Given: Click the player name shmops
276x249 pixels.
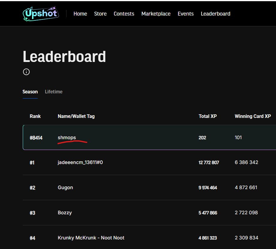Looking at the screenshot, I should [x=67, y=137].
